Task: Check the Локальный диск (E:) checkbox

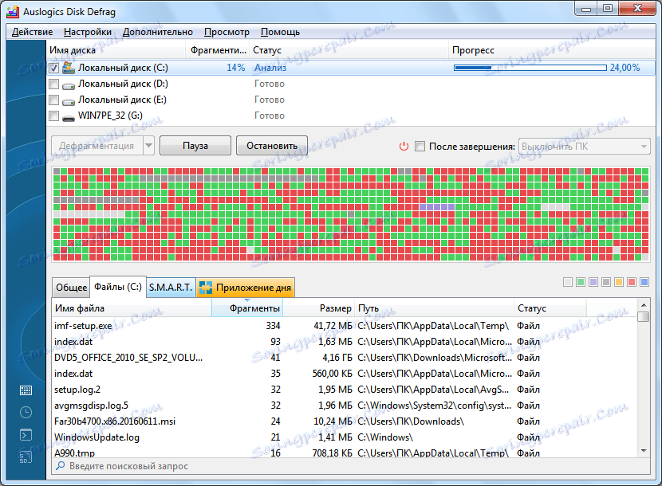Action: click(x=54, y=100)
